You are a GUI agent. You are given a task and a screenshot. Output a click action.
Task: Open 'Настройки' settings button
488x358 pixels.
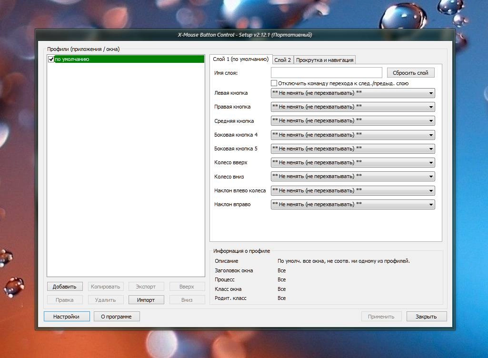67,316
